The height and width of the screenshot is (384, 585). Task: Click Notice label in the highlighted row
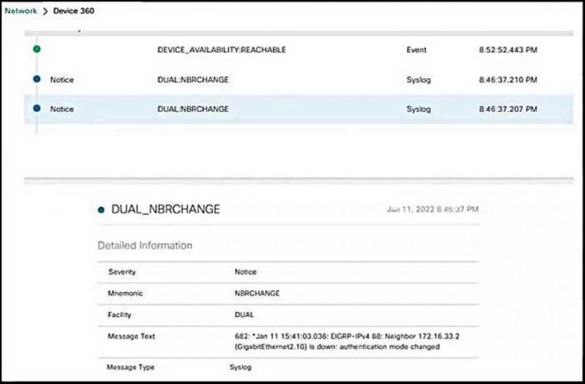(62, 109)
